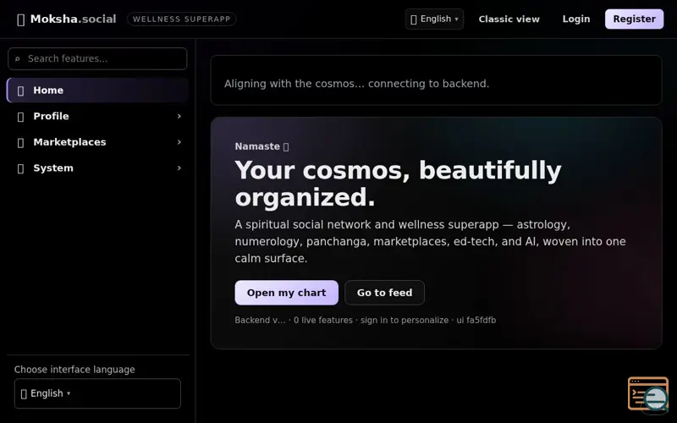Click the 'Aligning with the cosmos' status message
The height and width of the screenshot is (423, 677).
click(356, 84)
